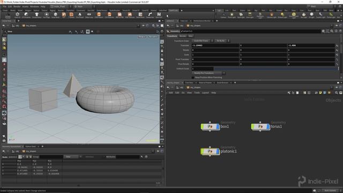Add new pane tab beside Python Shell
Screen dimensions: 343x193
[42, 146]
